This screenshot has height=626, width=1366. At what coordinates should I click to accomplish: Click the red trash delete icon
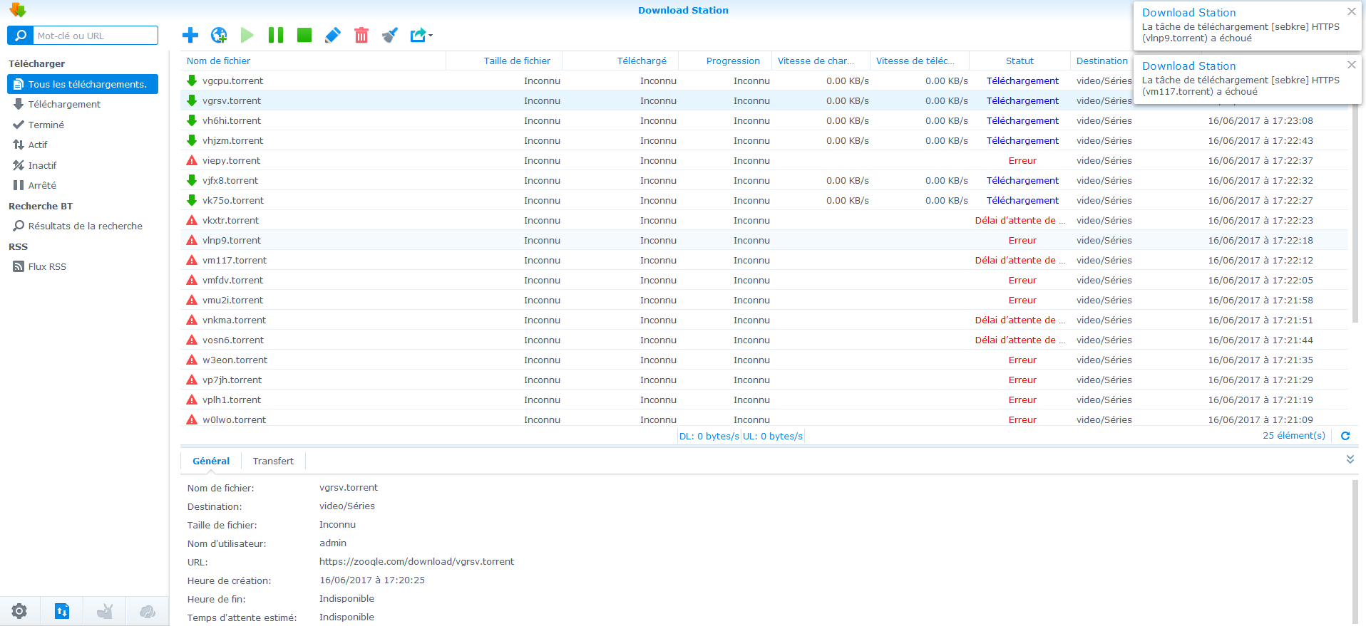point(361,35)
